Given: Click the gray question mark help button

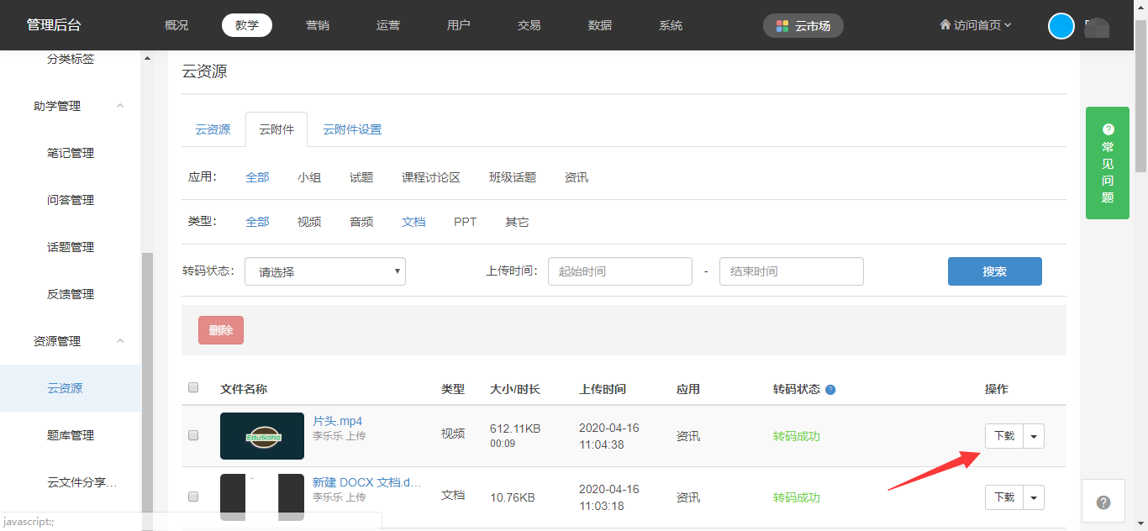Looking at the screenshot, I should [1103, 502].
